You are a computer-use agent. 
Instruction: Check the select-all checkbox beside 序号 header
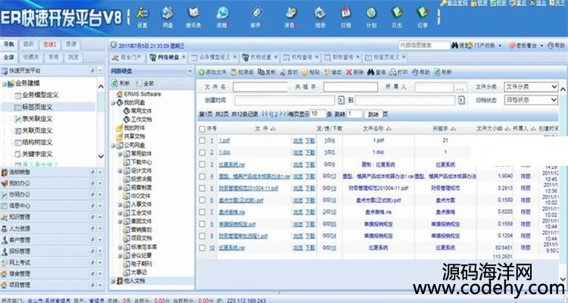coord(202,129)
